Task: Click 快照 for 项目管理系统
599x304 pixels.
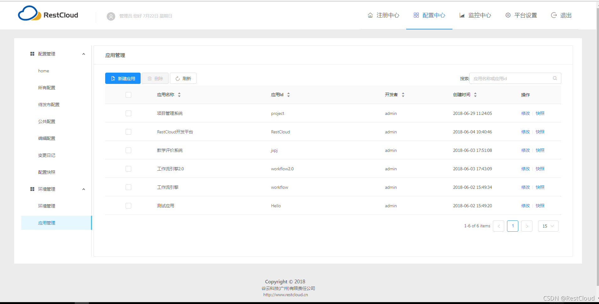Action: [x=540, y=113]
